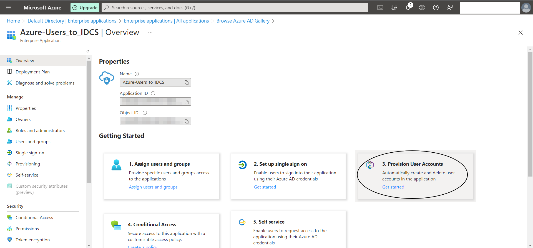The height and width of the screenshot is (248, 533).
Task: Click the Self service card icon
Action: [x=242, y=222]
